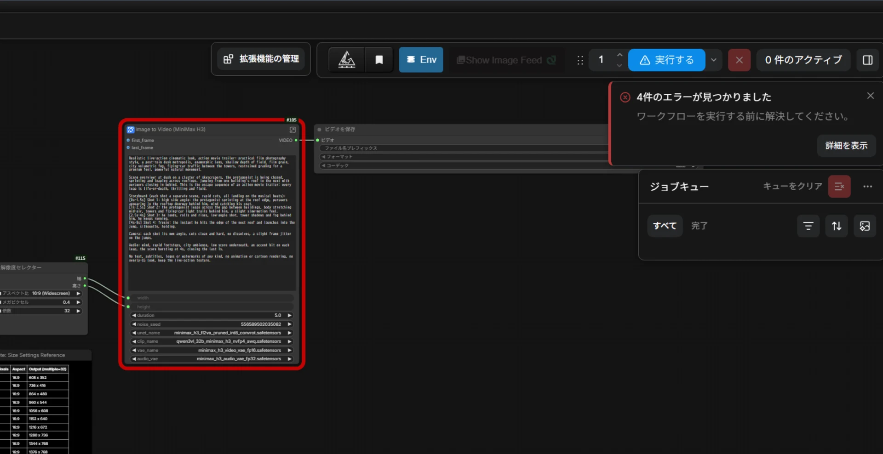Click the 幅 output socket on resolution selector
The image size is (883, 454).
[85, 278]
